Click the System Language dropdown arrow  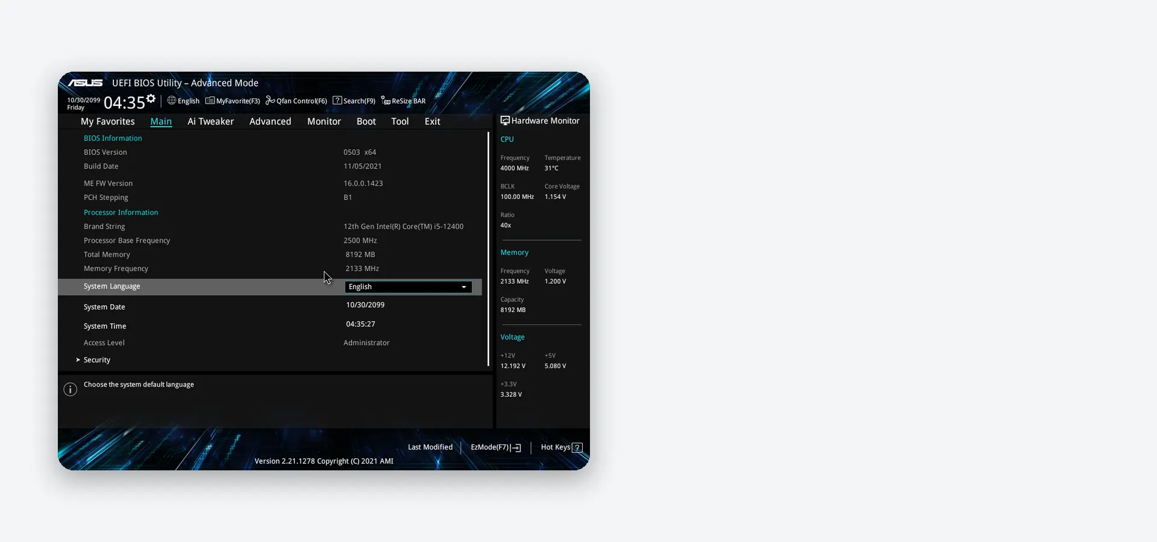tap(464, 287)
